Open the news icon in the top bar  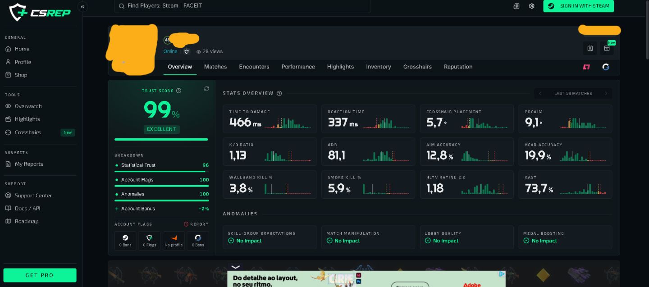click(516, 6)
